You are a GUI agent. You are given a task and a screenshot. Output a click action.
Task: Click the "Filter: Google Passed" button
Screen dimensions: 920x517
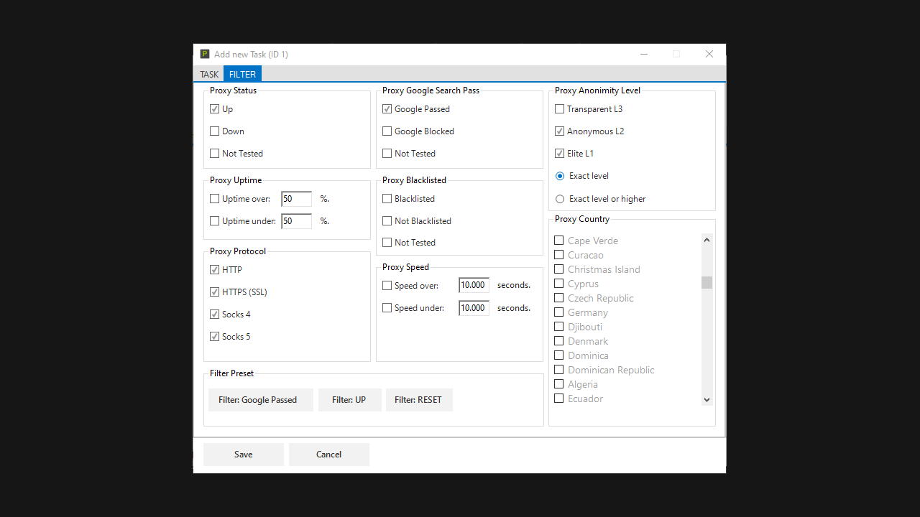(260, 400)
